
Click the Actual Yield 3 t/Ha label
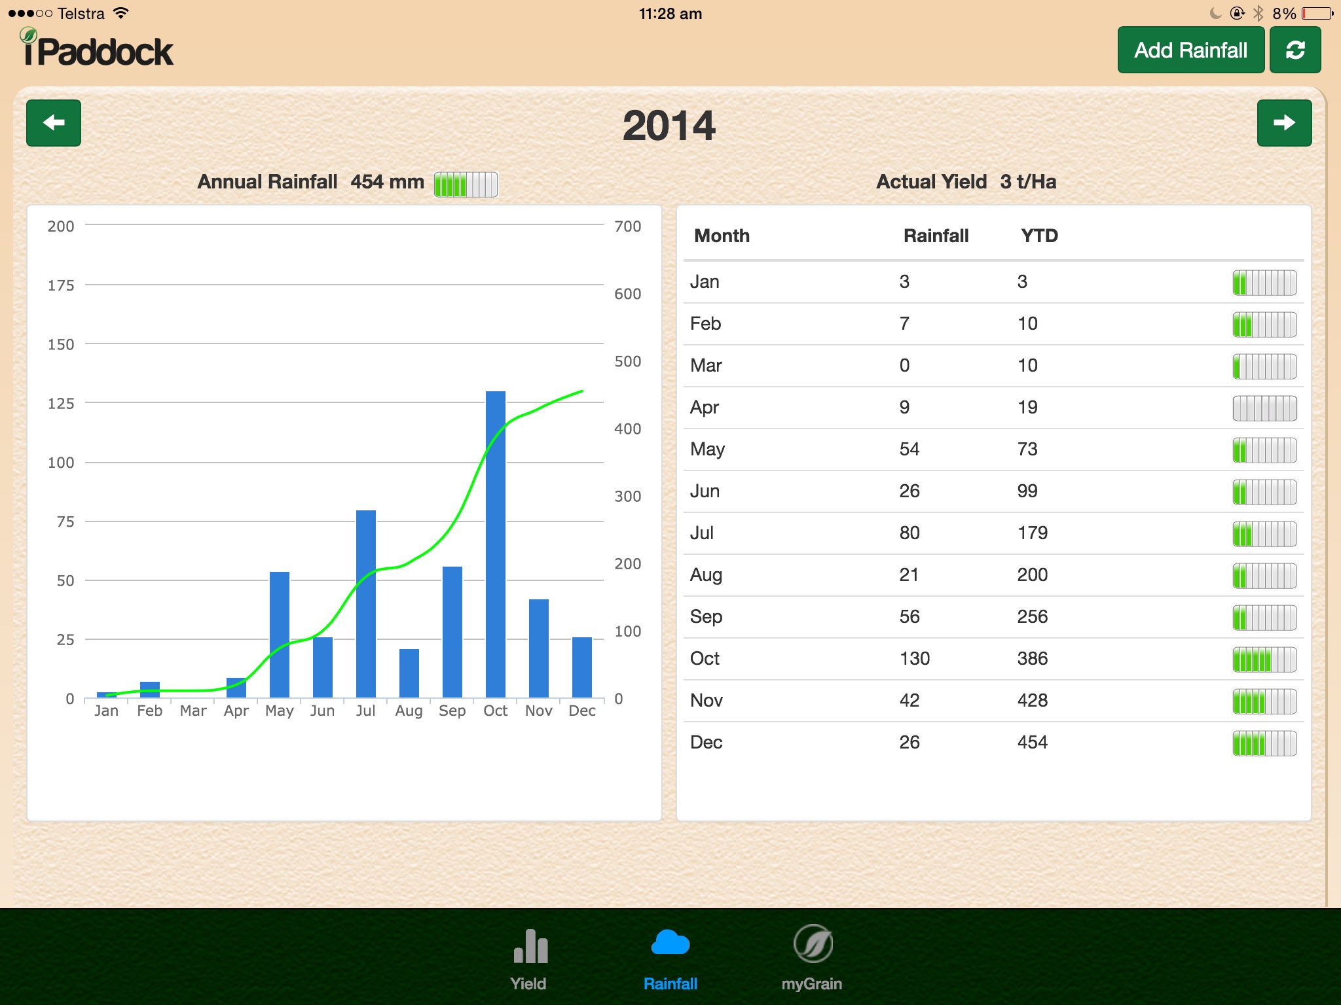966,182
